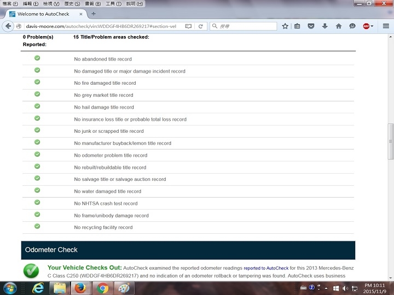Click green check for junk or scrapped title
This screenshot has height=295, width=394.
tap(37, 130)
